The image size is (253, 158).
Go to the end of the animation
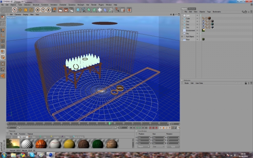coord(146,128)
